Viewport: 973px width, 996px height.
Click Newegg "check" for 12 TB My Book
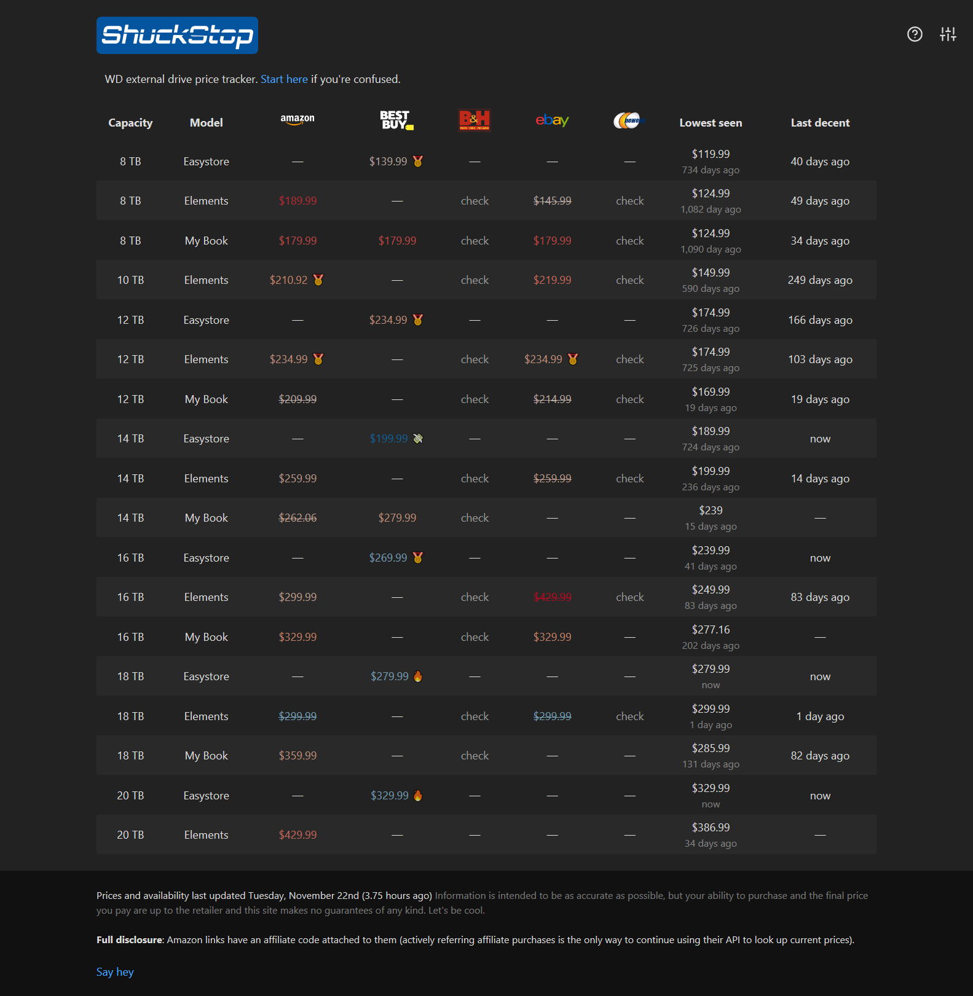pos(629,399)
